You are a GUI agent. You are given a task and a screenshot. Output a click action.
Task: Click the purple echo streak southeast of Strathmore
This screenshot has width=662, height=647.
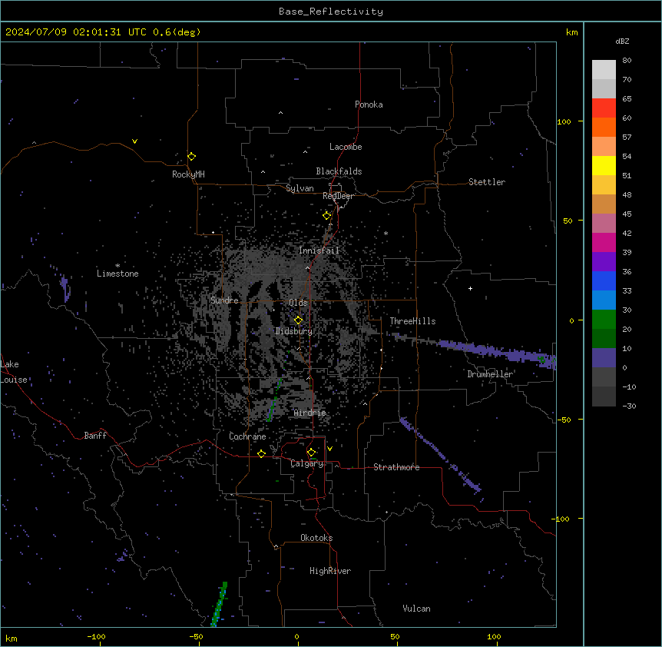point(440,454)
